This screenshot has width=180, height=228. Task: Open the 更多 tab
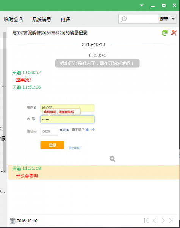[x=65, y=19]
